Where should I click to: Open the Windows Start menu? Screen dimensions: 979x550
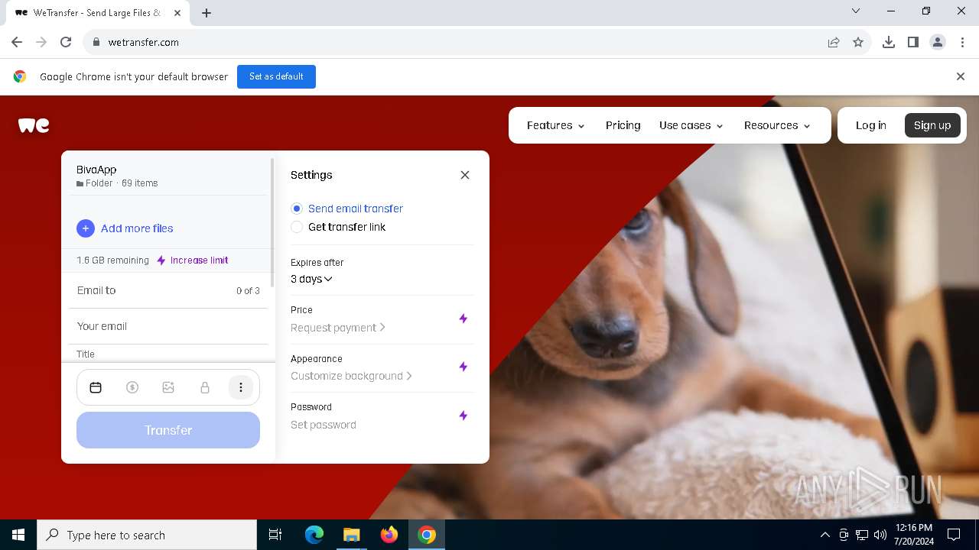click(x=18, y=535)
